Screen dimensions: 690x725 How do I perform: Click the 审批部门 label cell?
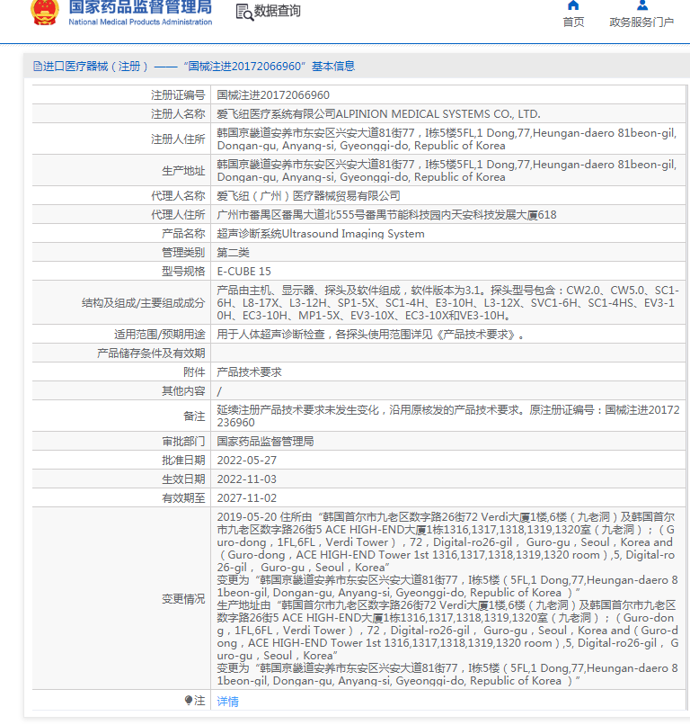[x=121, y=442]
